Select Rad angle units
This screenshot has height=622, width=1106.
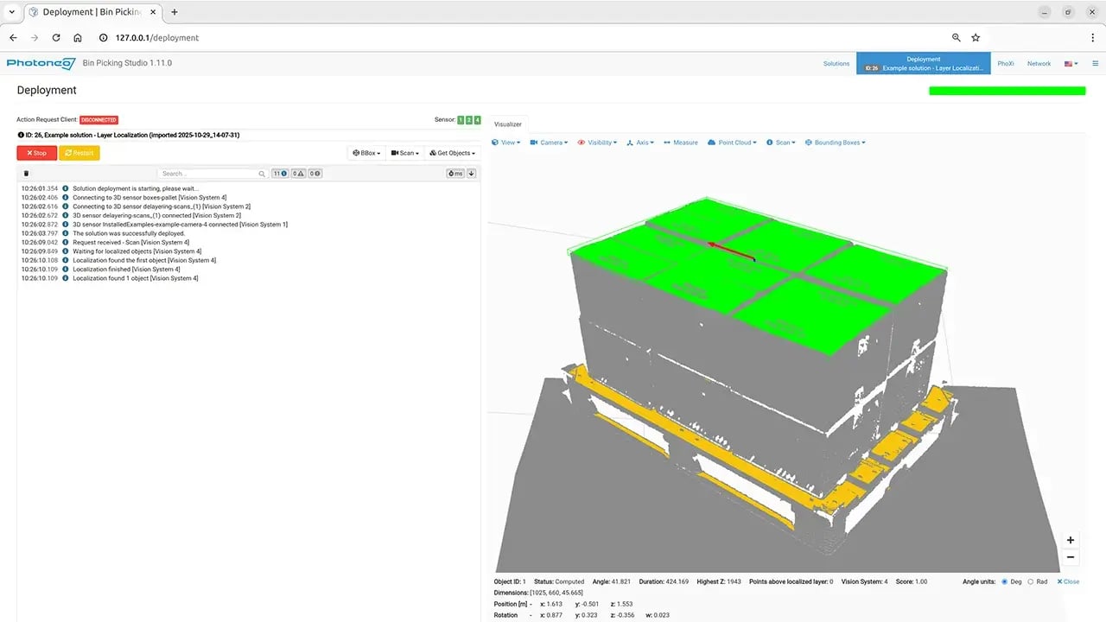tap(1031, 581)
